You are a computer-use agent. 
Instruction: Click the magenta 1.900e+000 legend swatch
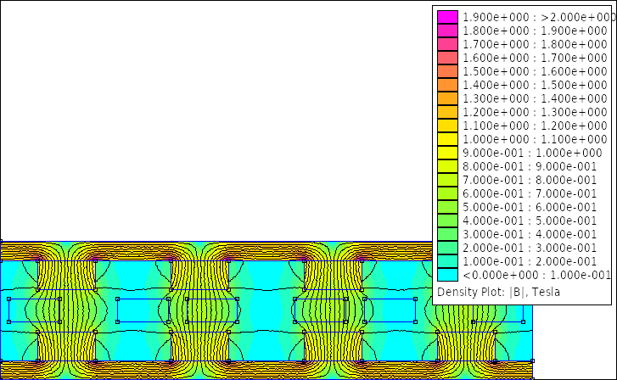click(x=447, y=17)
